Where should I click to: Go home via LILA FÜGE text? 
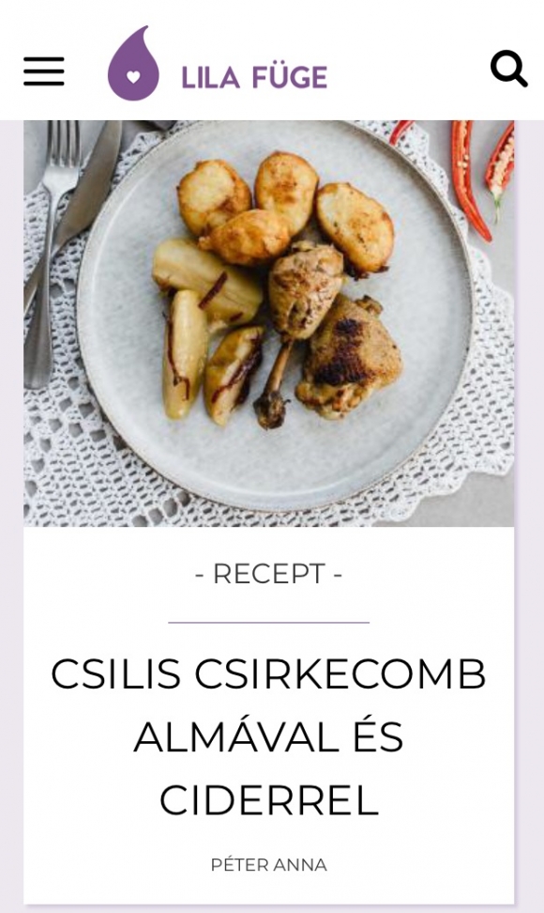tap(254, 77)
